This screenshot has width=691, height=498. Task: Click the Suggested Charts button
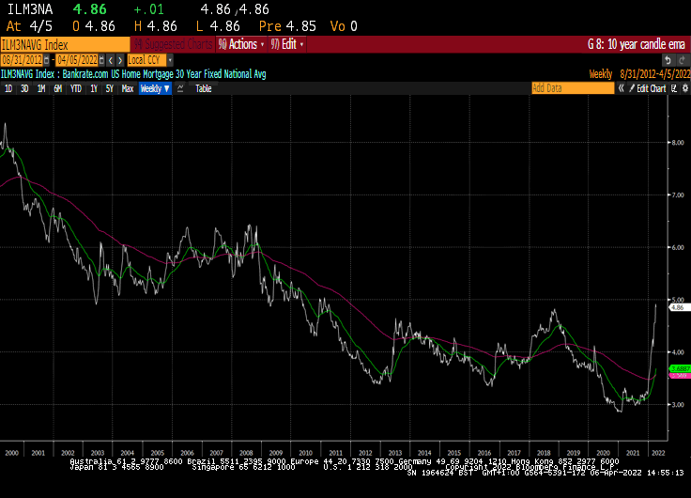click(172, 44)
